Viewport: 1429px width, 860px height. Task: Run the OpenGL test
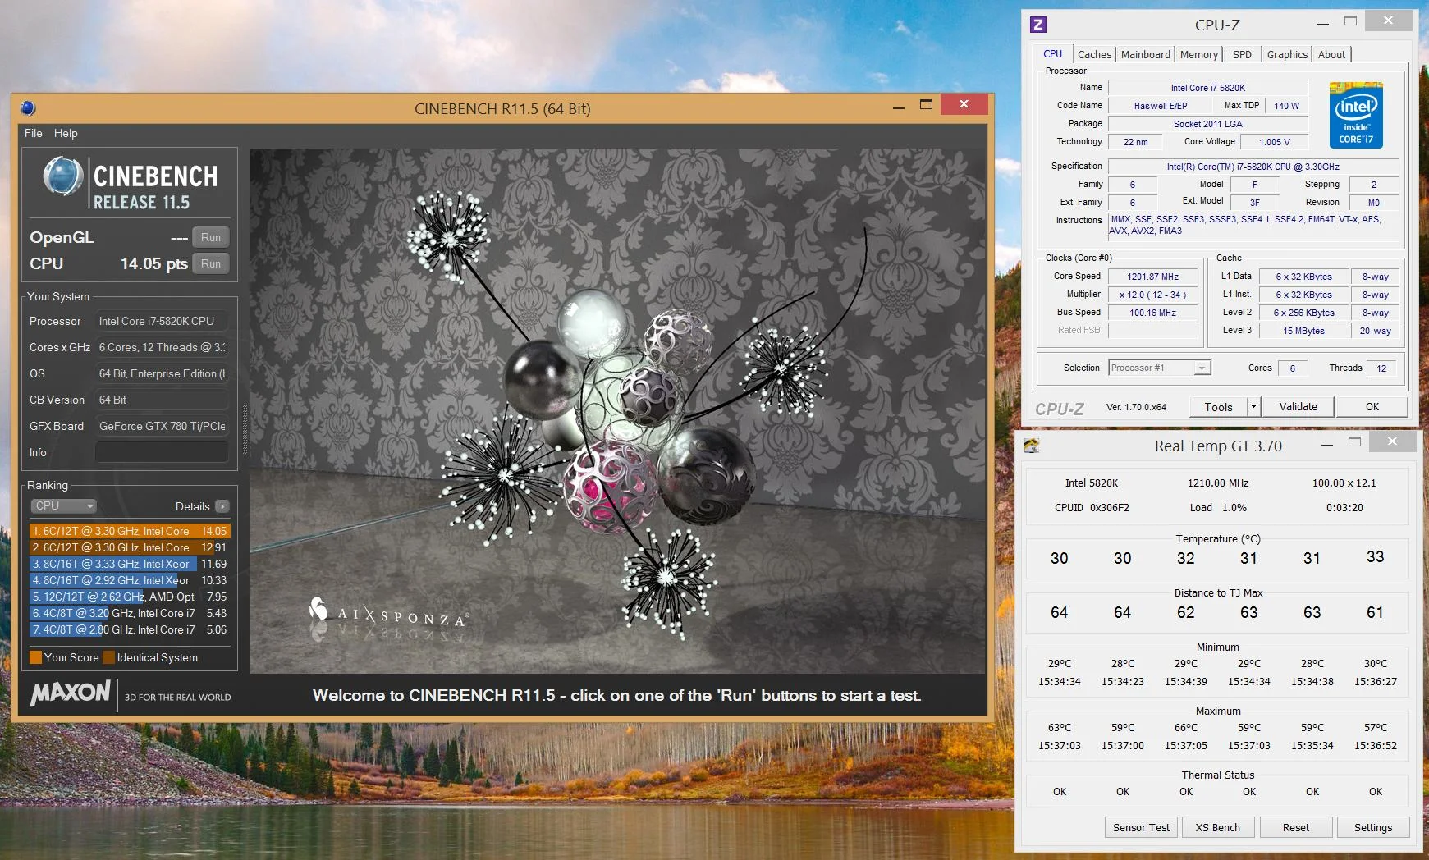[x=211, y=237]
